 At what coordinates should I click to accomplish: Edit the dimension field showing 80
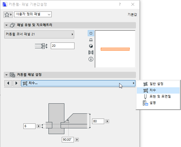pyautogui.click(x=98, y=121)
